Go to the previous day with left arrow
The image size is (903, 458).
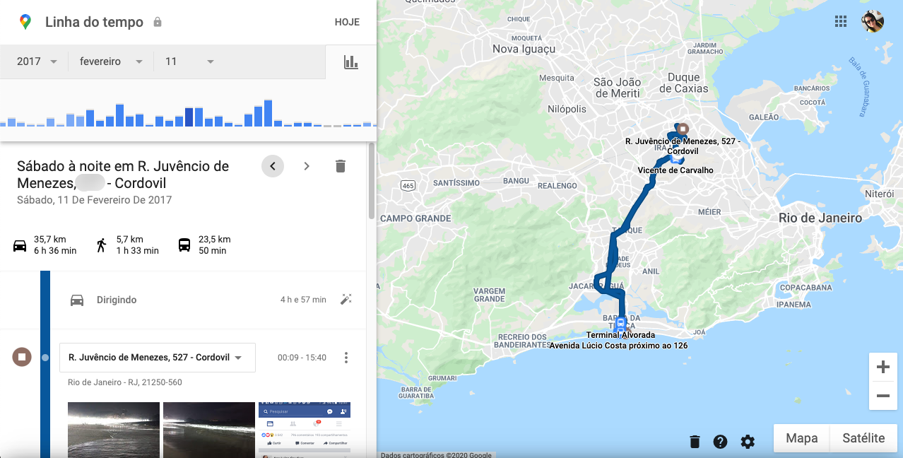coord(273,166)
